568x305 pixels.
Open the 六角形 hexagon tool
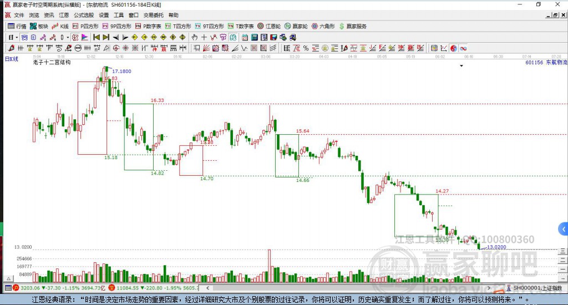click(x=323, y=26)
